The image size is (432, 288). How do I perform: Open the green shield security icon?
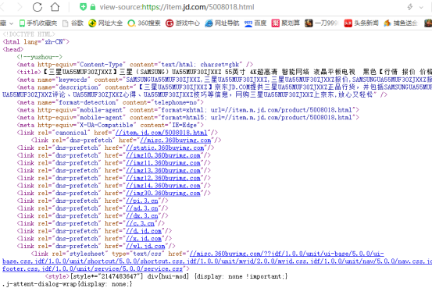pyautogui.click(x=83, y=7)
